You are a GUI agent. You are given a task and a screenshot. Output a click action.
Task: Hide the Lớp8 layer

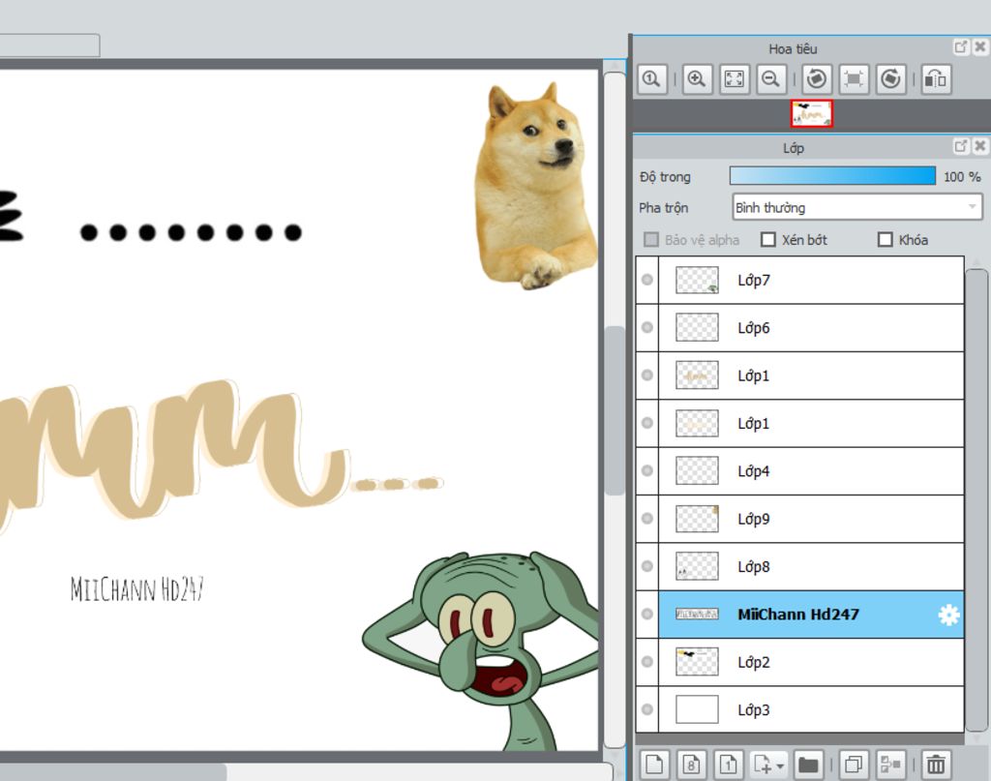click(x=647, y=566)
